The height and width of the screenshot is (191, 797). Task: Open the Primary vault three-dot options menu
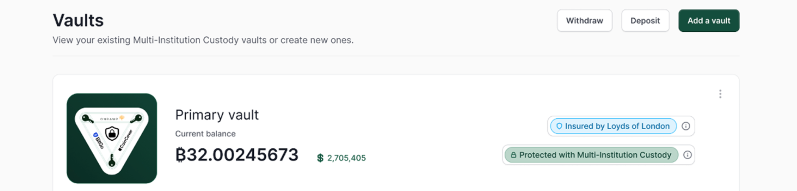720,94
